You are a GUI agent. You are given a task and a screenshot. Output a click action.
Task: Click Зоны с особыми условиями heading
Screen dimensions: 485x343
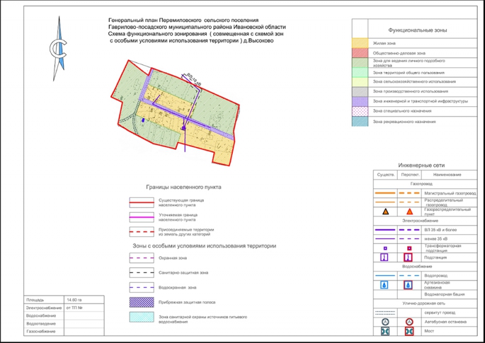204,246
